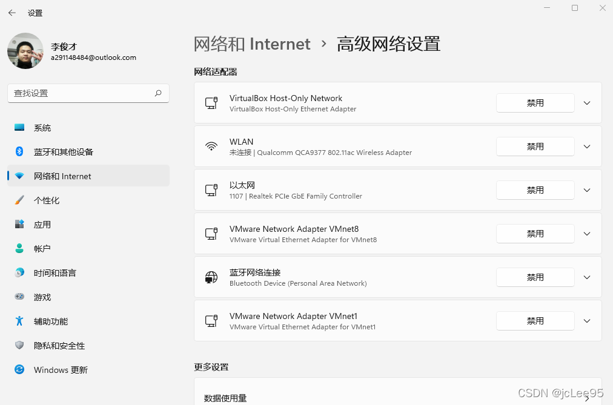The height and width of the screenshot is (405, 613).
Task: Click the user profile avatar
Action: click(25, 51)
